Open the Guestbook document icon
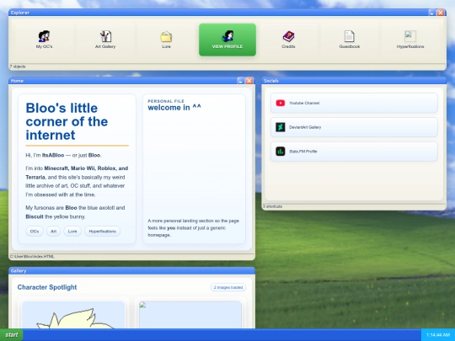Image resolution: width=455 pixels, height=341 pixels. (350, 40)
